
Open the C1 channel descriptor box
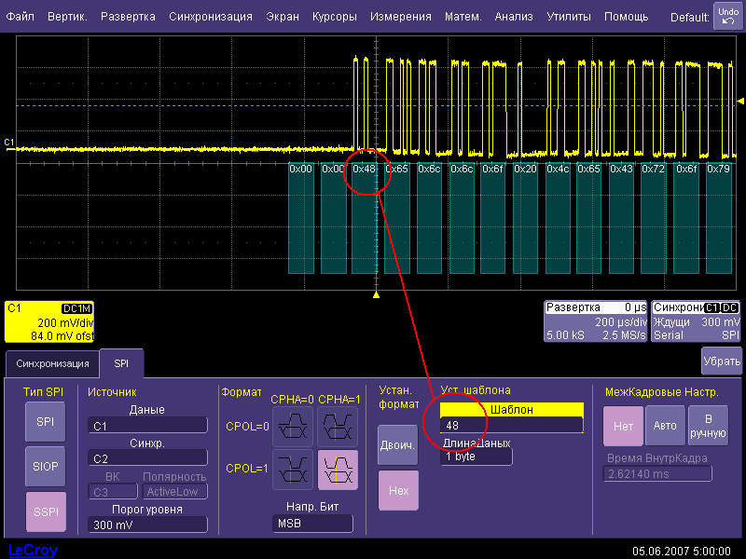pyautogui.click(x=49, y=321)
